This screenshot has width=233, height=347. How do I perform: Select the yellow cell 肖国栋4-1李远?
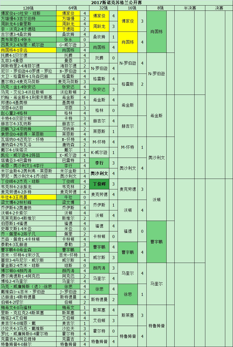(28, 50)
